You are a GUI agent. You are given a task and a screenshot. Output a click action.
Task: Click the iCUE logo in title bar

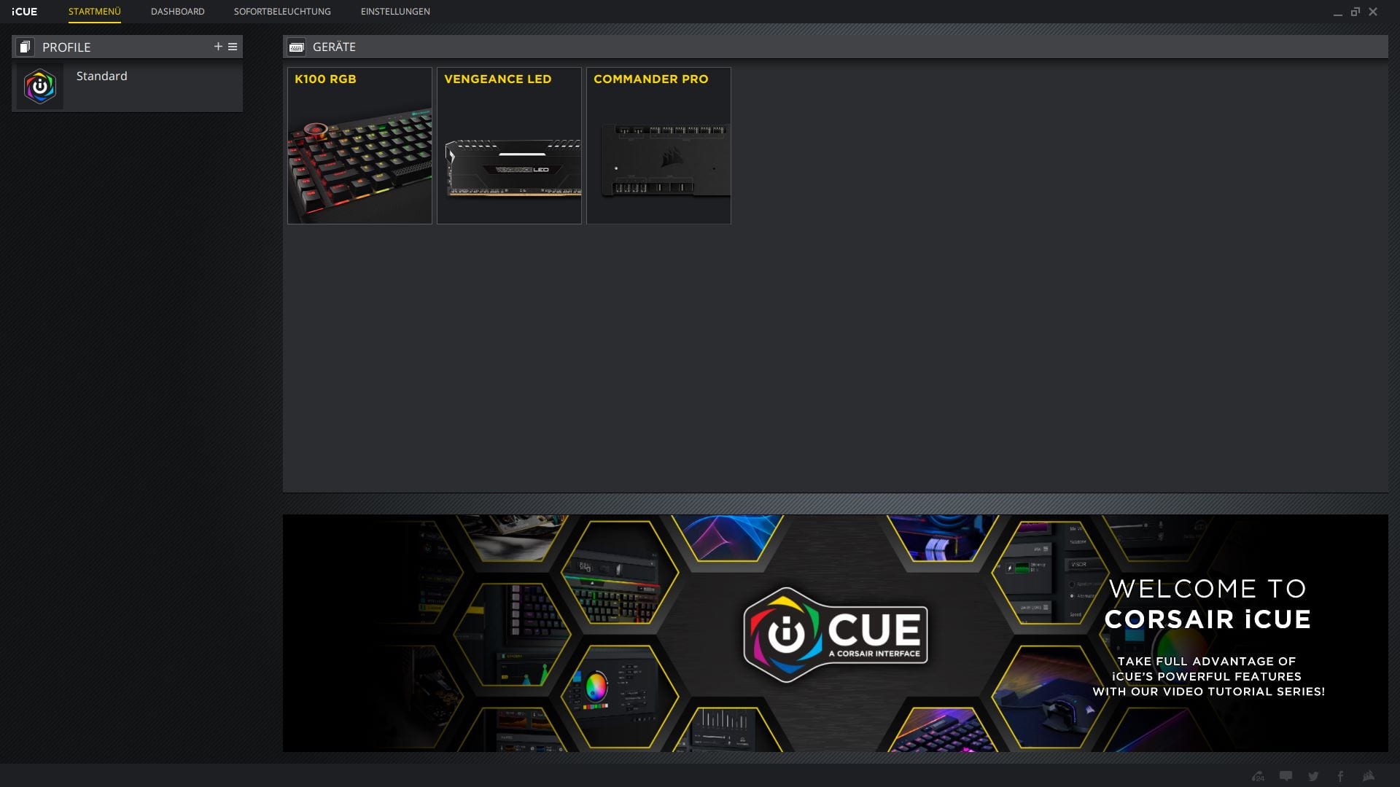pos(24,12)
